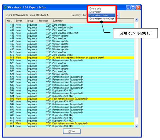Screen dimensions: 160x140
Task: Select row 516 Zero window
Action: pos(70,52)
